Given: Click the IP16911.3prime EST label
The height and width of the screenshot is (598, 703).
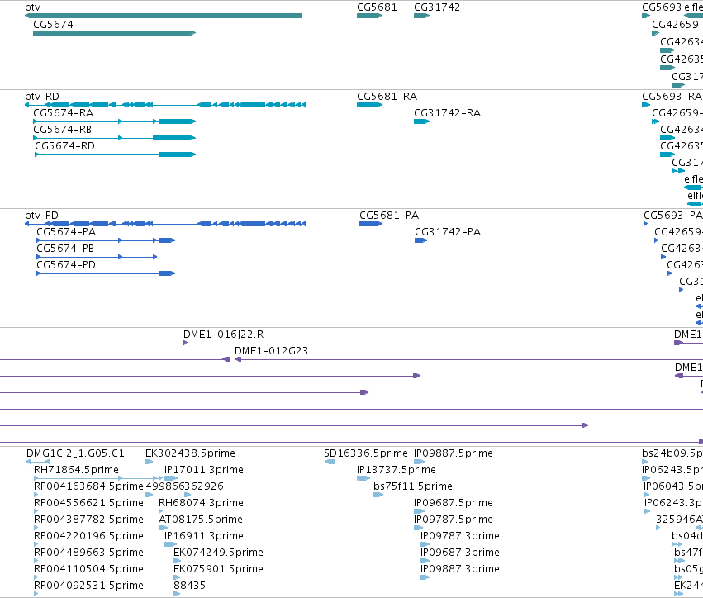Looking at the screenshot, I should click(x=203, y=536).
